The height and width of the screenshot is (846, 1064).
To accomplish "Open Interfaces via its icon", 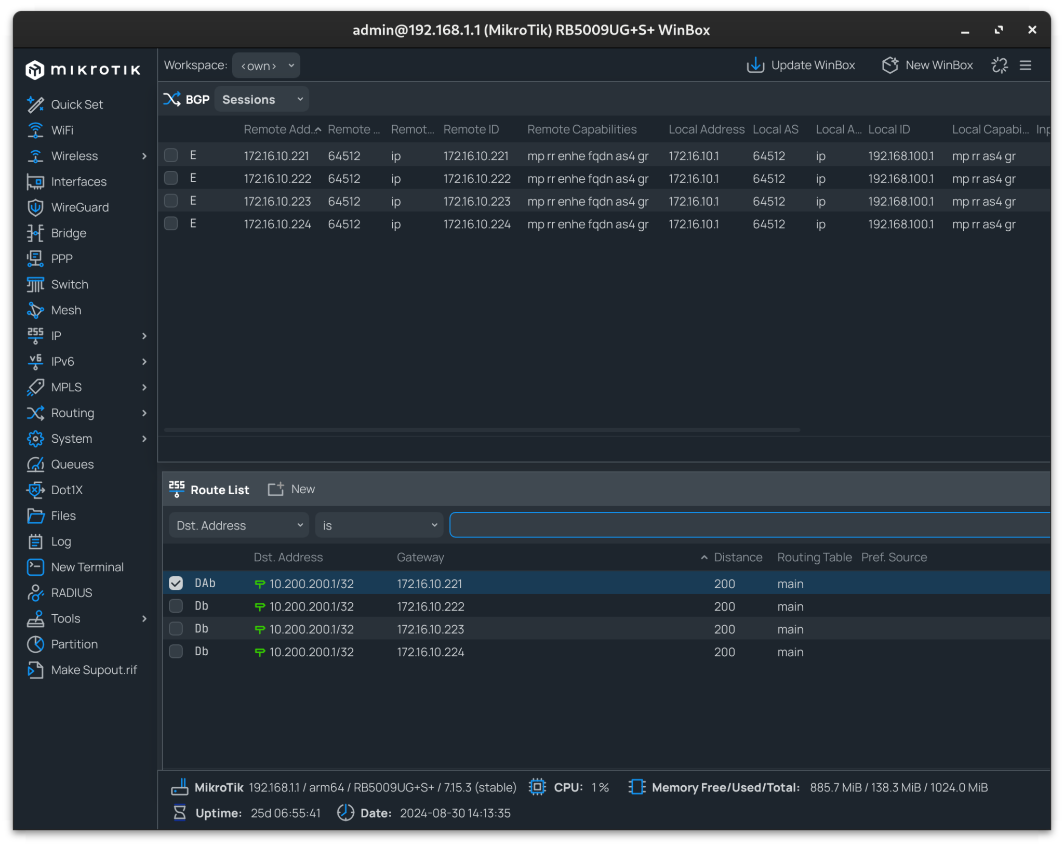I will tap(35, 181).
